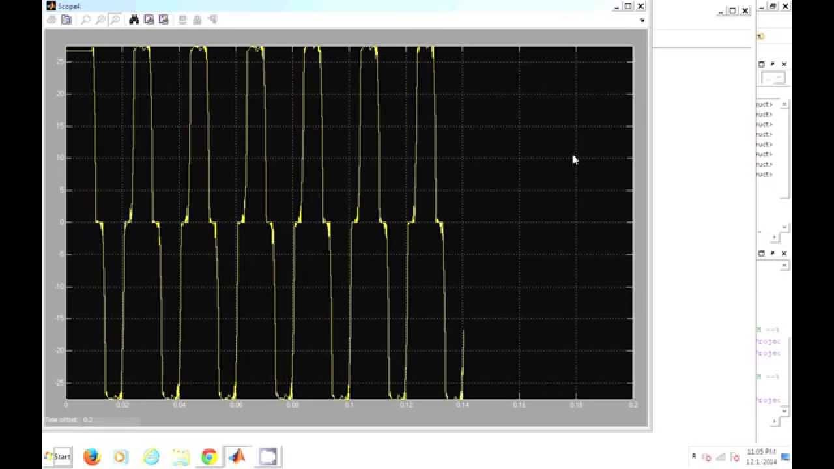Screen dimensions: 834x469
Task: Select the last struct row in workspace
Action: pos(765,175)
